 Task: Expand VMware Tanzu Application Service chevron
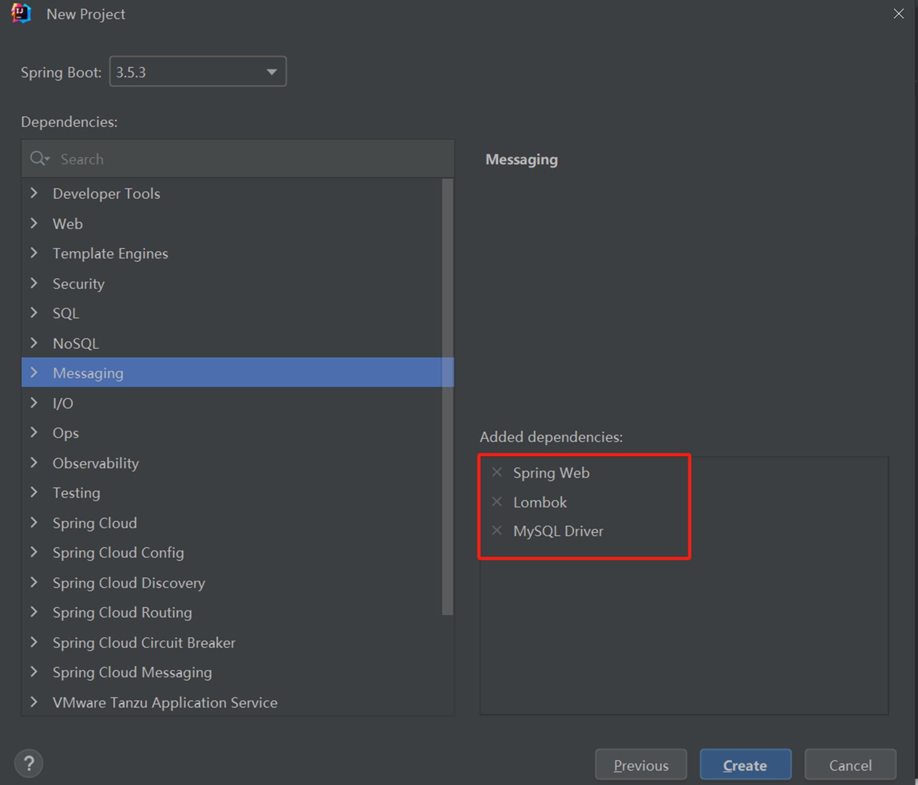[34, 701]
